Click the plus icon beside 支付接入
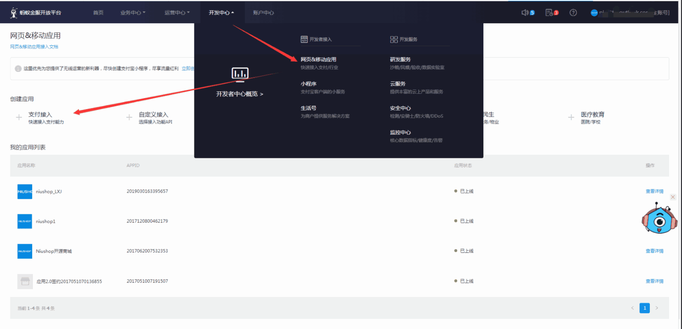The image size is (682, 329). (x=19, y=117)
